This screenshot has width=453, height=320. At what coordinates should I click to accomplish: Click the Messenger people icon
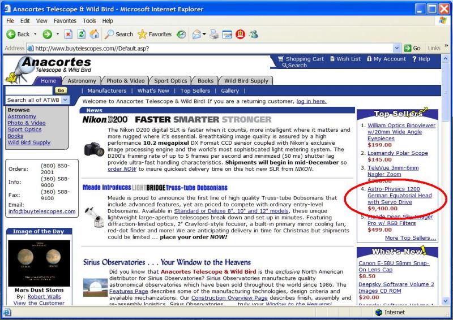tap(254, 34)
